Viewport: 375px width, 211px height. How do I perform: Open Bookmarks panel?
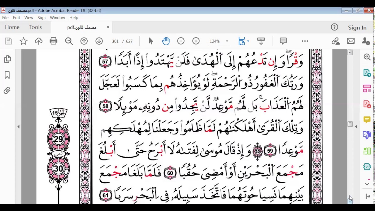click(x=7, y=75)
